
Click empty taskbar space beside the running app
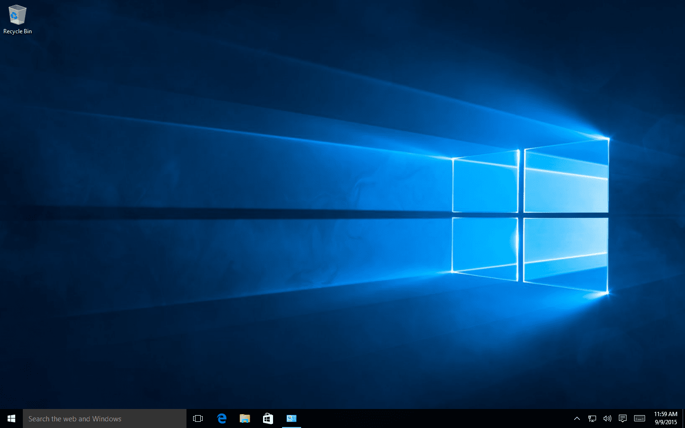(x=428, y=418)
